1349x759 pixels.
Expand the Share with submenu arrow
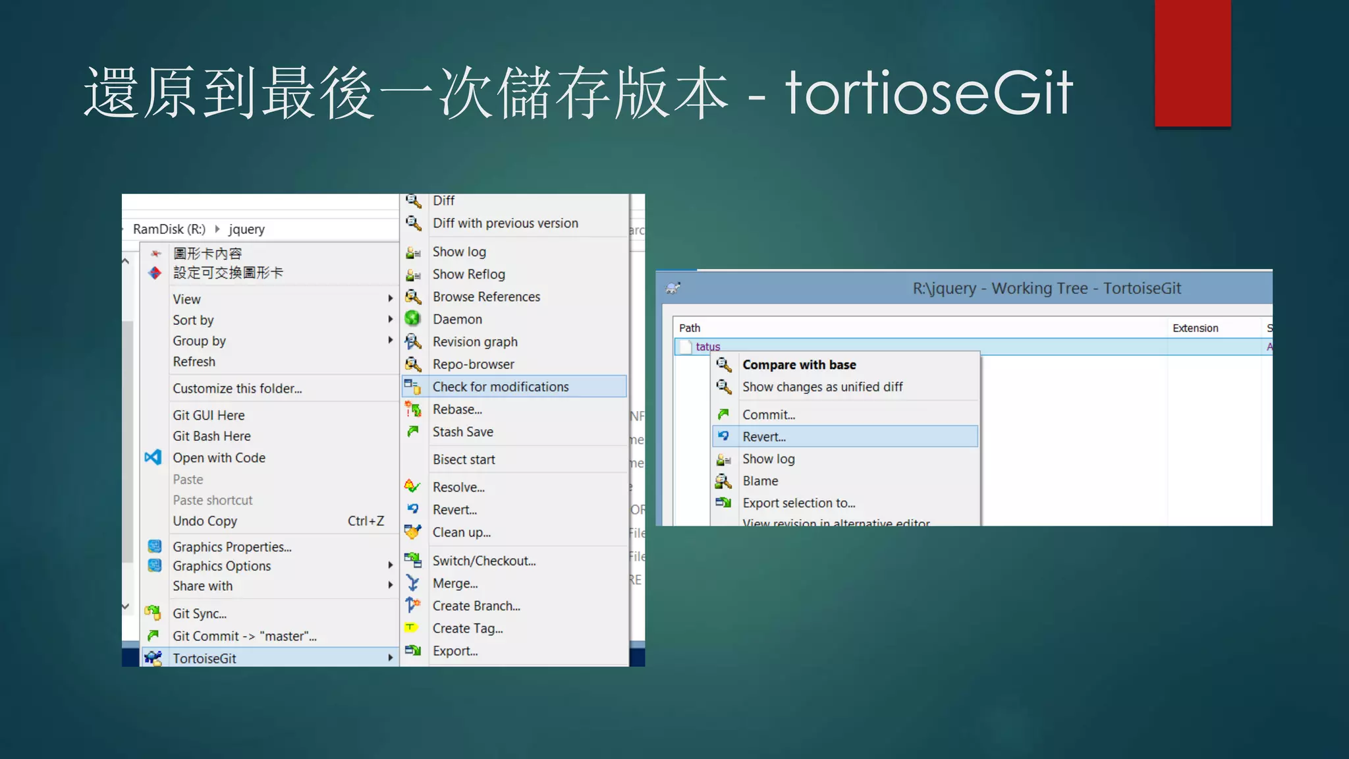pyautogui.click(x=390, y=585)
